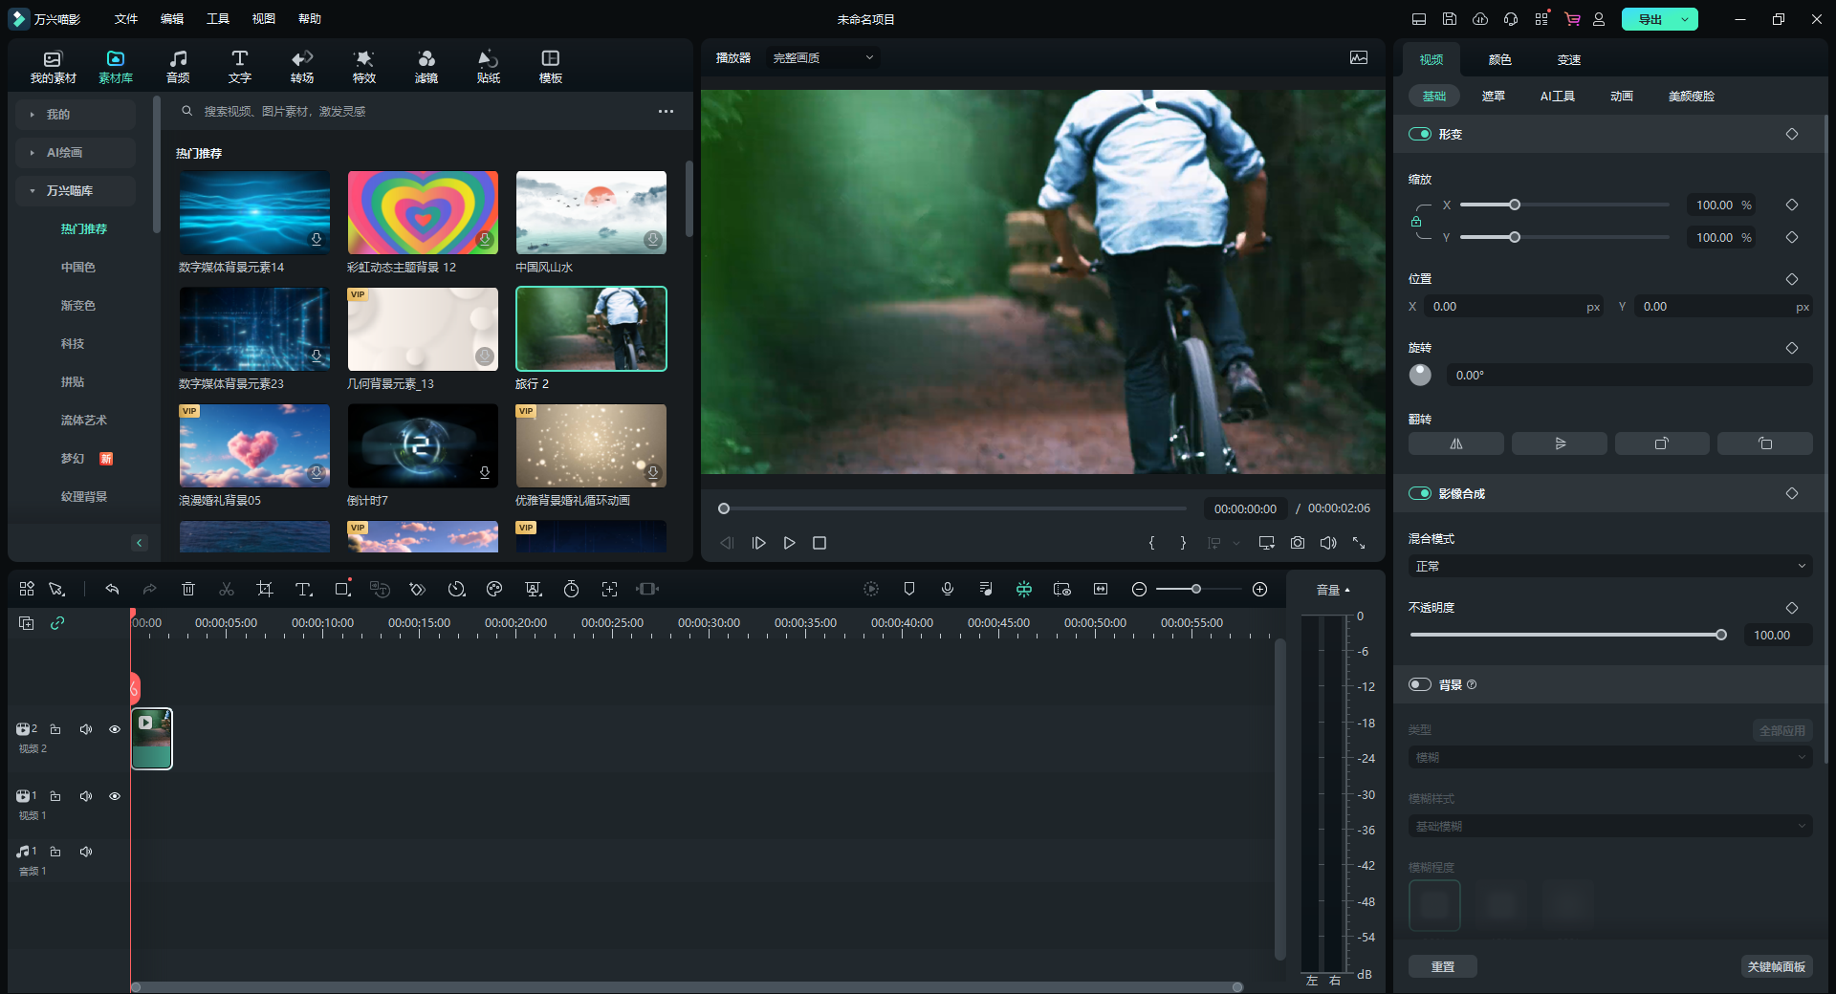Zoom in timeline with plus icon
The image size is (1836, 994).
(1260, 589)
